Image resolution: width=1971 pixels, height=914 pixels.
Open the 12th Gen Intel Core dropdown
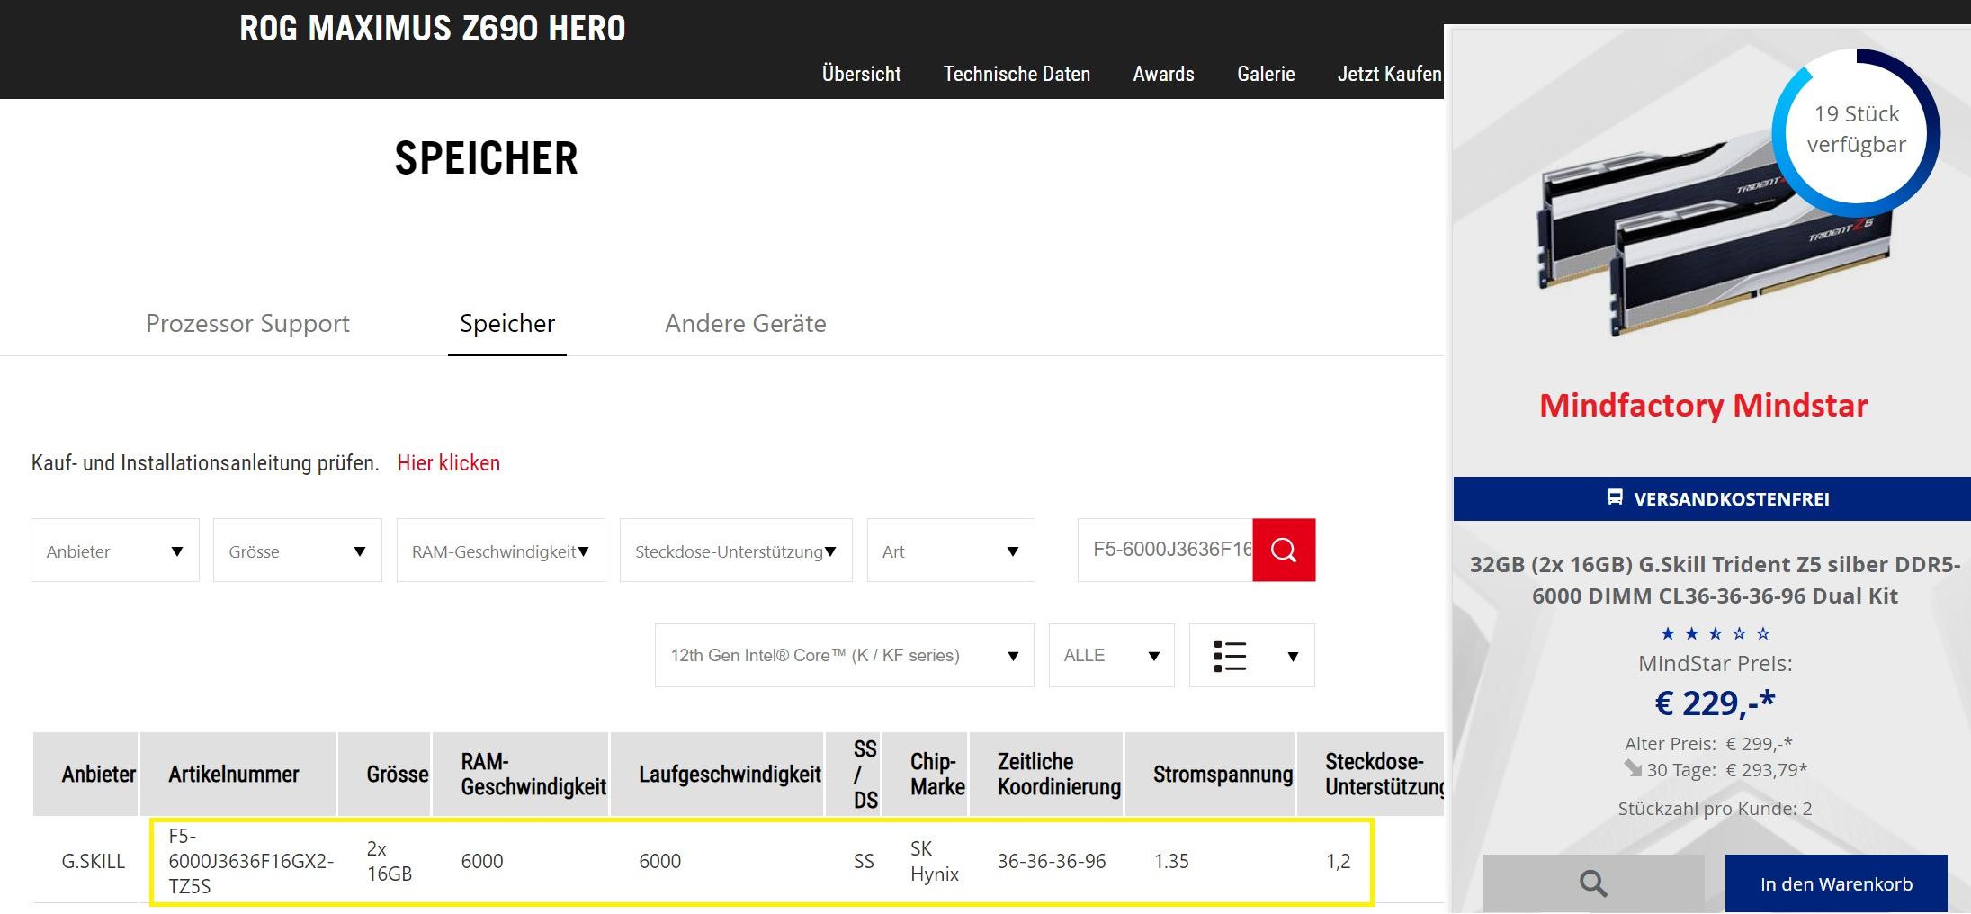click(845, 656)
